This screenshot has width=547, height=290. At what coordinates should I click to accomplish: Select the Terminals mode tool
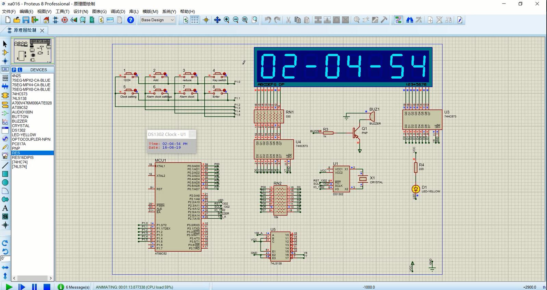pos(5,105)
